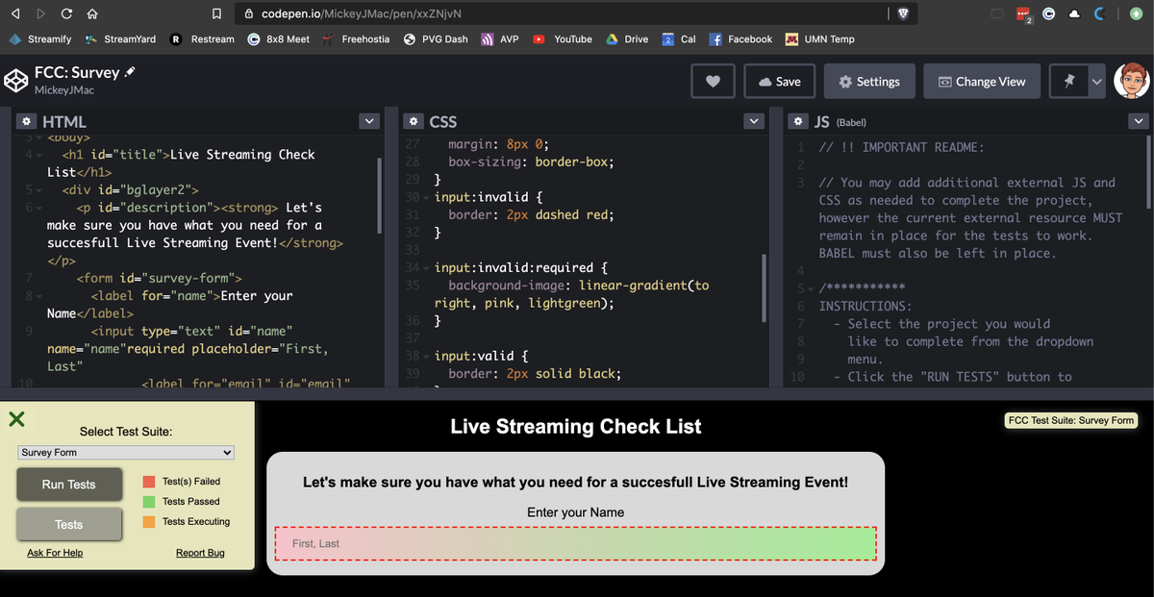The image size is (1154, 597).
Task: Open the JS editor gear settings
Action: click(x=799, y=122)
